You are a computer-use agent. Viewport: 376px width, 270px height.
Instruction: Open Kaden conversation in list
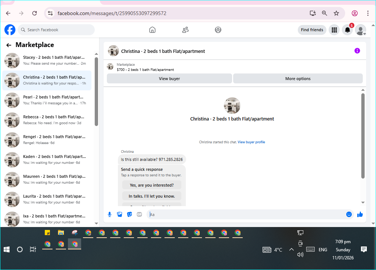click(x=47, y=159)
